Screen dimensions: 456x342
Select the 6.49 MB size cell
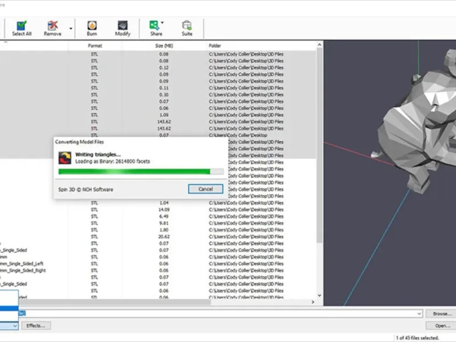[x=164, y=217]
